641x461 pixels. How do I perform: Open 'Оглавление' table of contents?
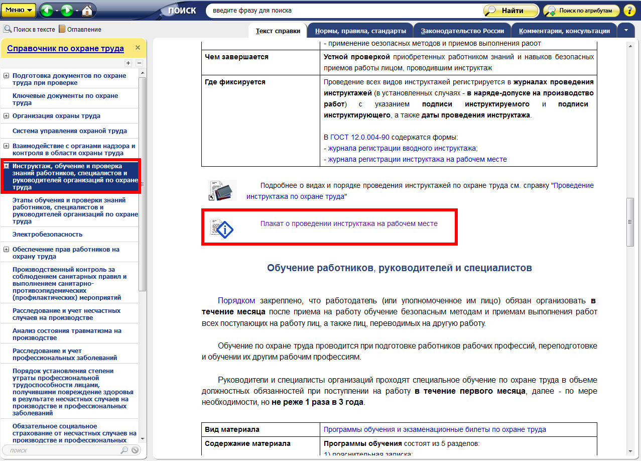click(80, 30)
